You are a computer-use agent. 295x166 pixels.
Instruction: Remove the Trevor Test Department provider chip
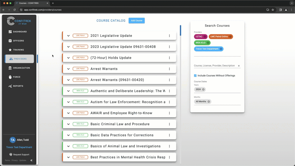[x=221, y=49]
